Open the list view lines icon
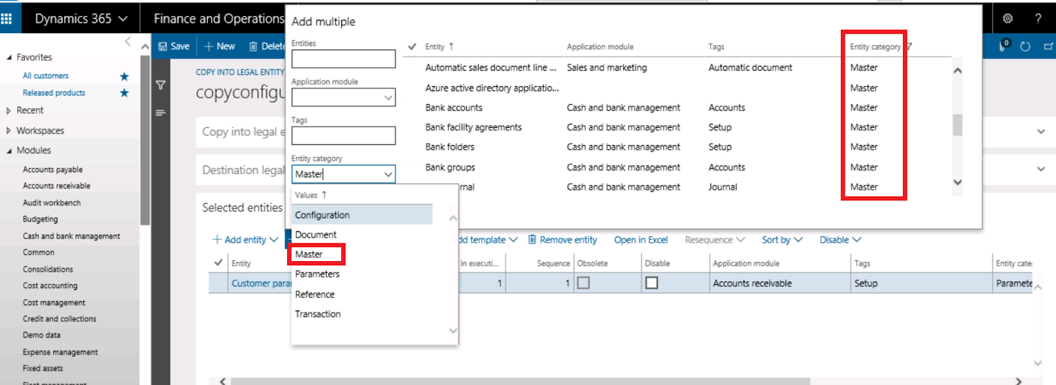 point(160,113)
